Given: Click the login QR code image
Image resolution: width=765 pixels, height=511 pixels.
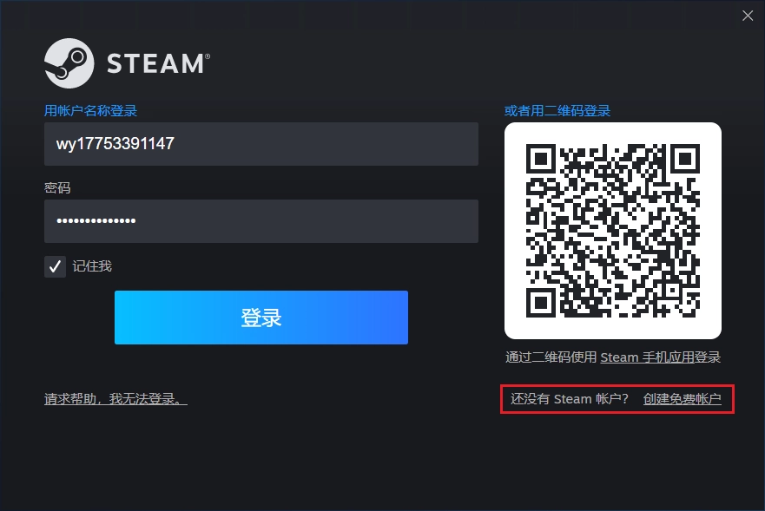Looking at the screenshot, I should [x=613, y=231].
